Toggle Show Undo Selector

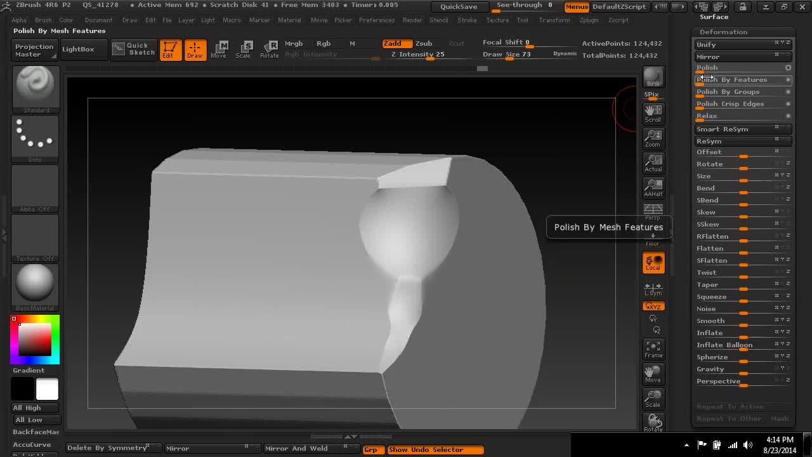(435, 449)
